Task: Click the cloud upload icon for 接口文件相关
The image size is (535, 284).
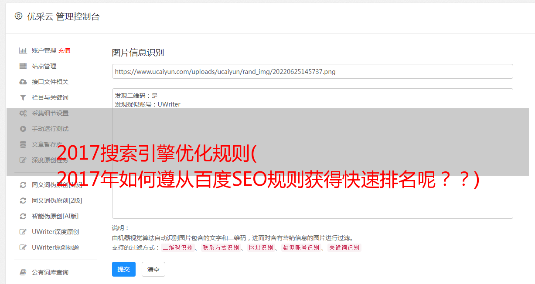Action: pos(23,82)
